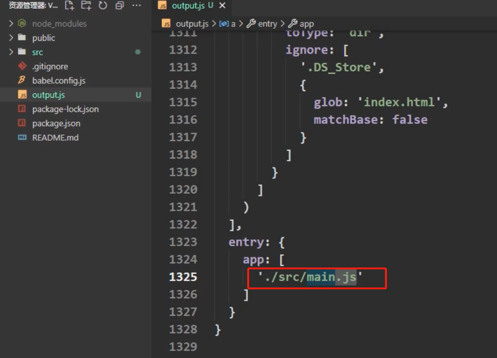
Task: Click the README.md markdown icon
Action: click(x=22, y=137)
